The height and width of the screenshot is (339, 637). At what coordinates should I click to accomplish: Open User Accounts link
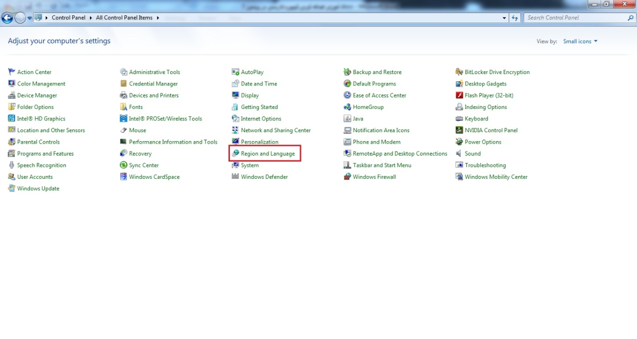[35, 177]
